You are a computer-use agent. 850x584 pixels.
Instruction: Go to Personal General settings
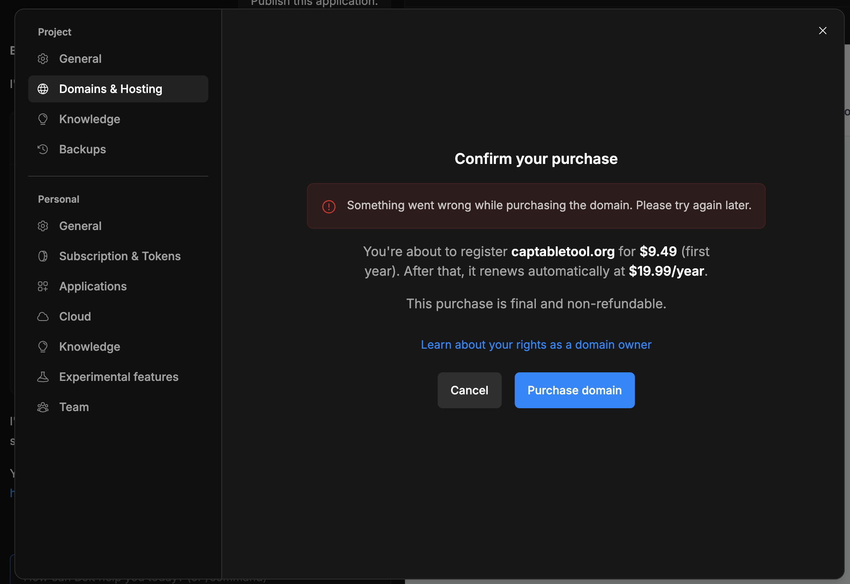(80, 226)
